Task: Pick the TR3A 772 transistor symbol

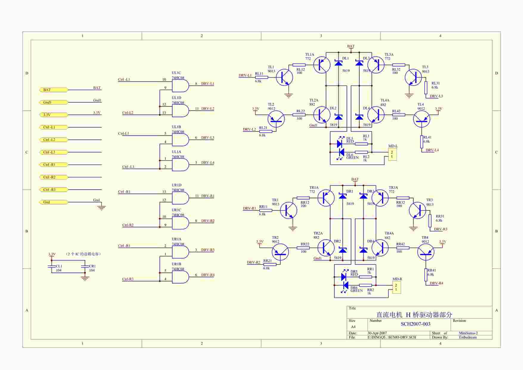Action: click(x=380, y=198)
